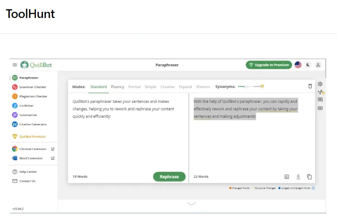The width and height of the screenshot is (337, 220).
Task: Open external-link icon beside Chrome Extension
Action: coord(53,149)
